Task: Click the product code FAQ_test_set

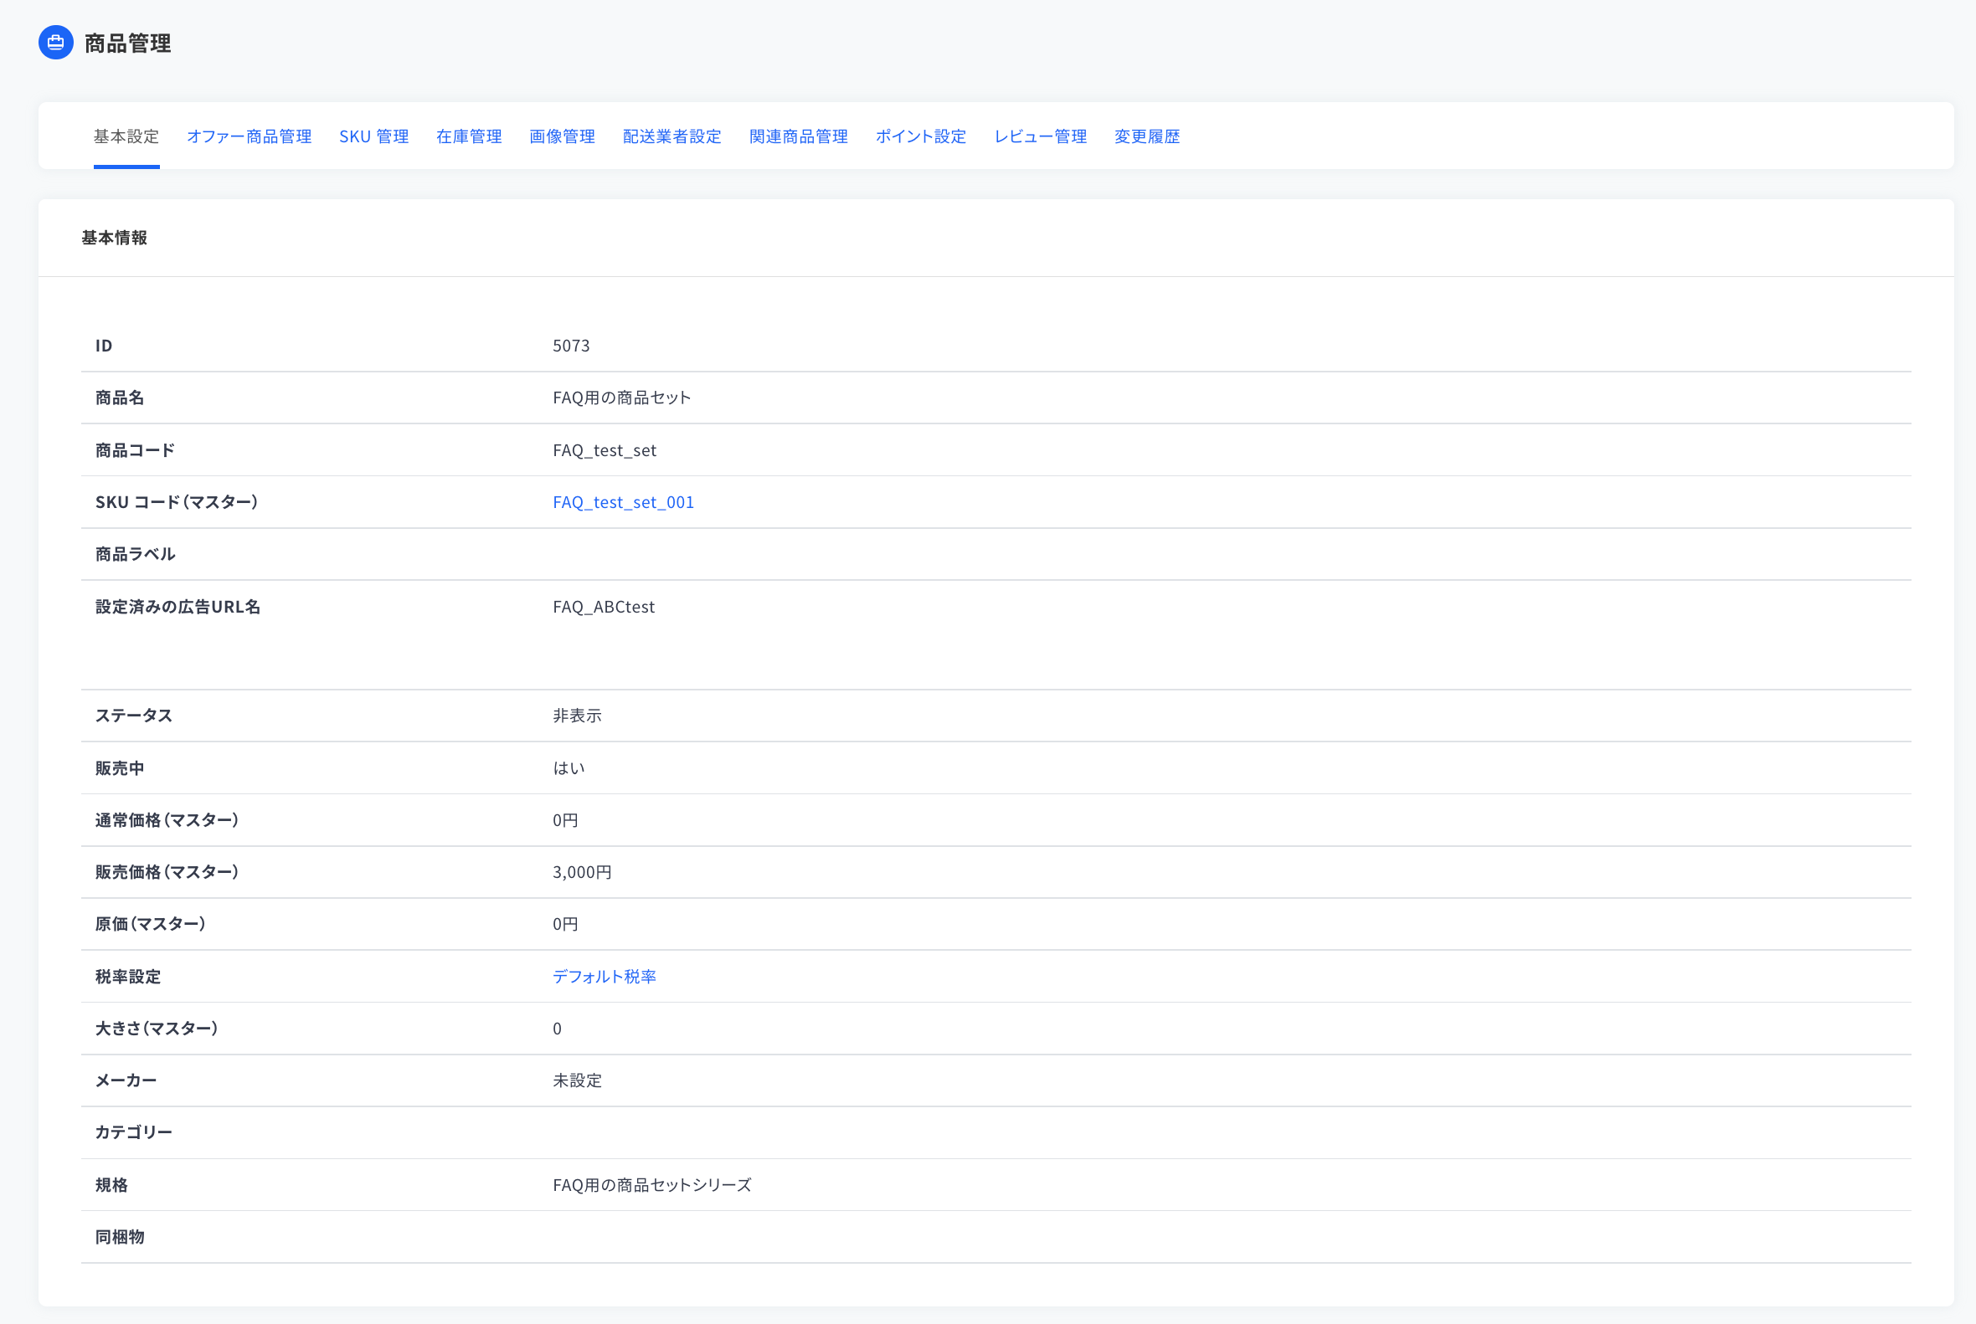Action: point(604,450)
